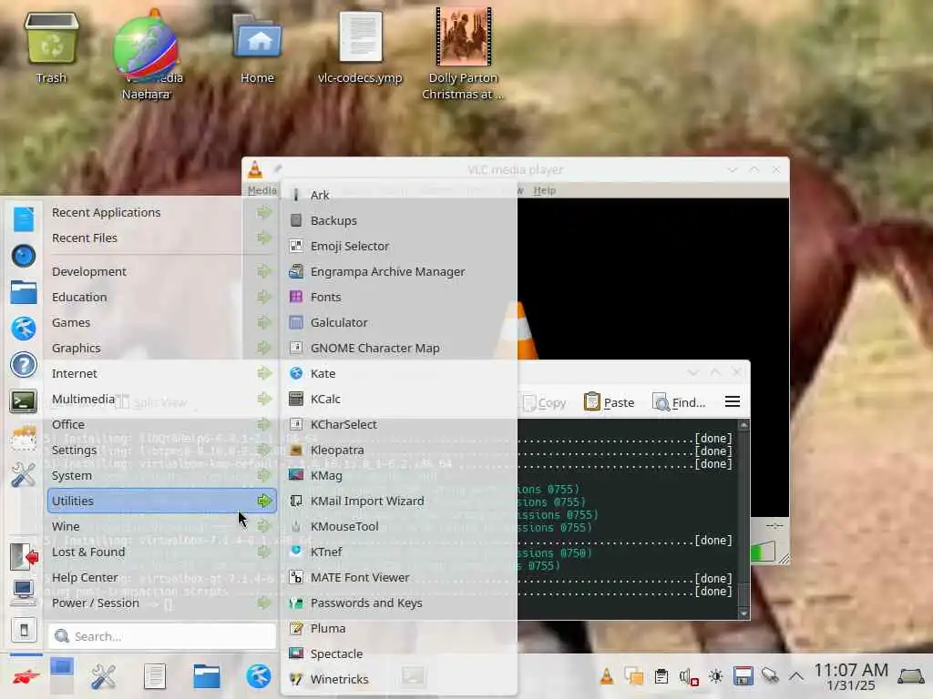Open the System category
Screen dimensions: 933x699
(162, 475)
